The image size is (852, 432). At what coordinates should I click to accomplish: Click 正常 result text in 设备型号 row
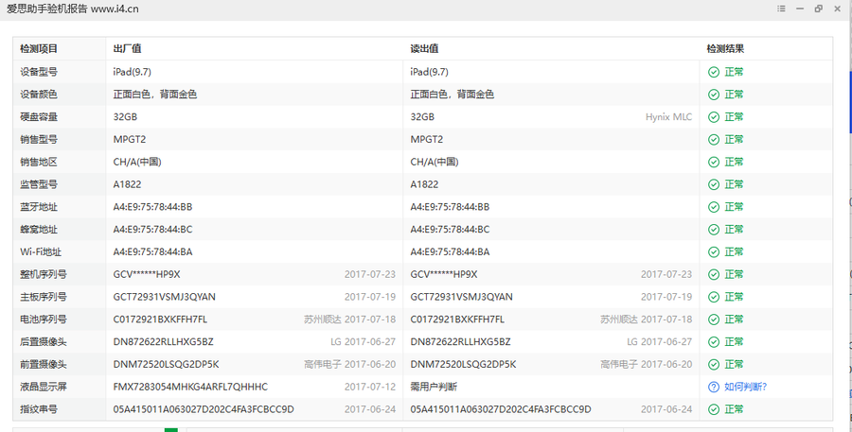click(734, 72)
